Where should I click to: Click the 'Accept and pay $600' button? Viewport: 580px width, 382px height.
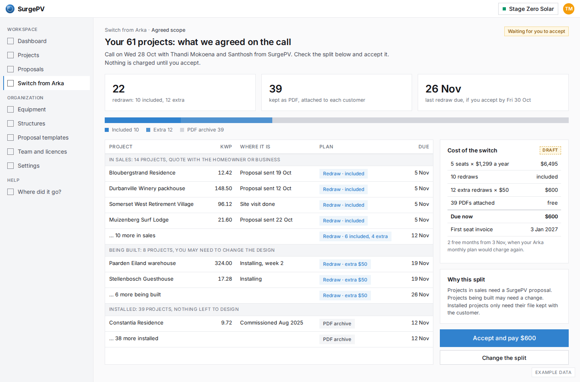(x=504, y=338)
